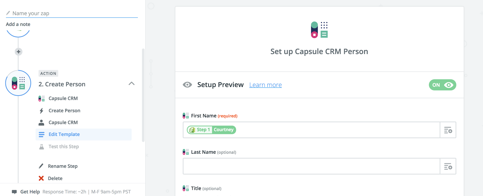Click Add a note
This screenshot has height=196, width=483.
point(18,24)
